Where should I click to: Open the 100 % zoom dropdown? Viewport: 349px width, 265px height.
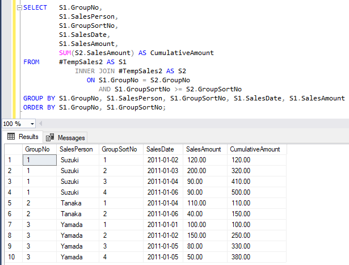click(x=32, y=124)
